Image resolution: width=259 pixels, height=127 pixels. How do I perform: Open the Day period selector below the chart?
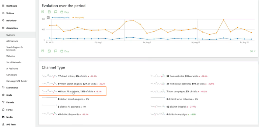[x=65, y=51]
